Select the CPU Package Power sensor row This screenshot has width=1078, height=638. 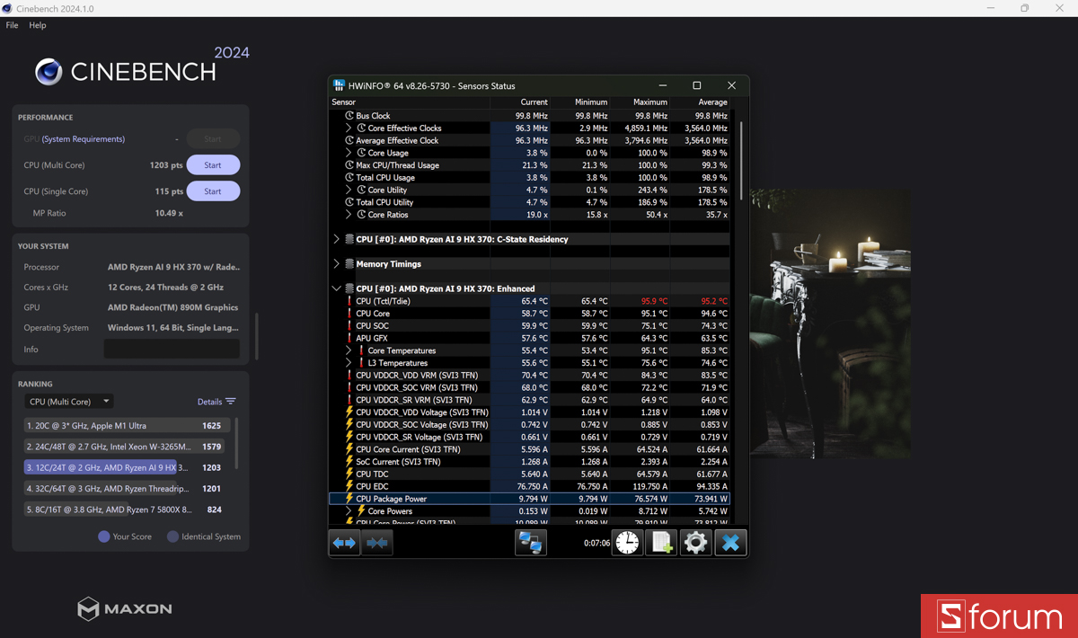(529, 499)
